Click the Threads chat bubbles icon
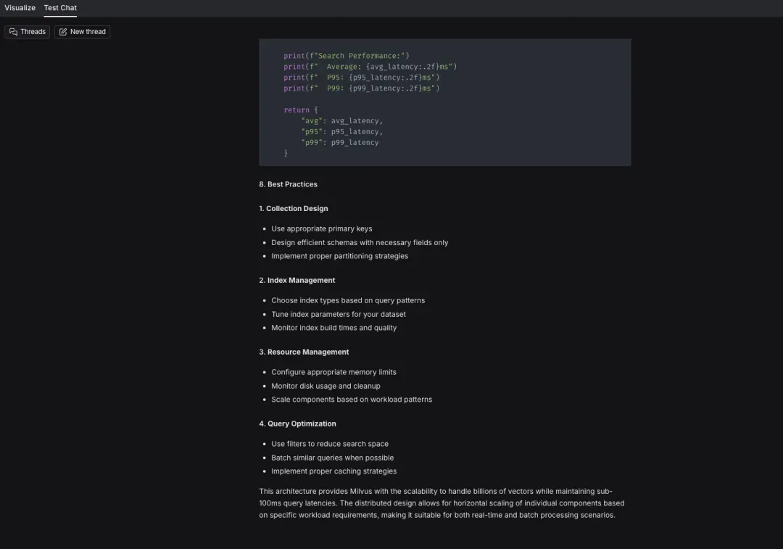 pos(14,32)
